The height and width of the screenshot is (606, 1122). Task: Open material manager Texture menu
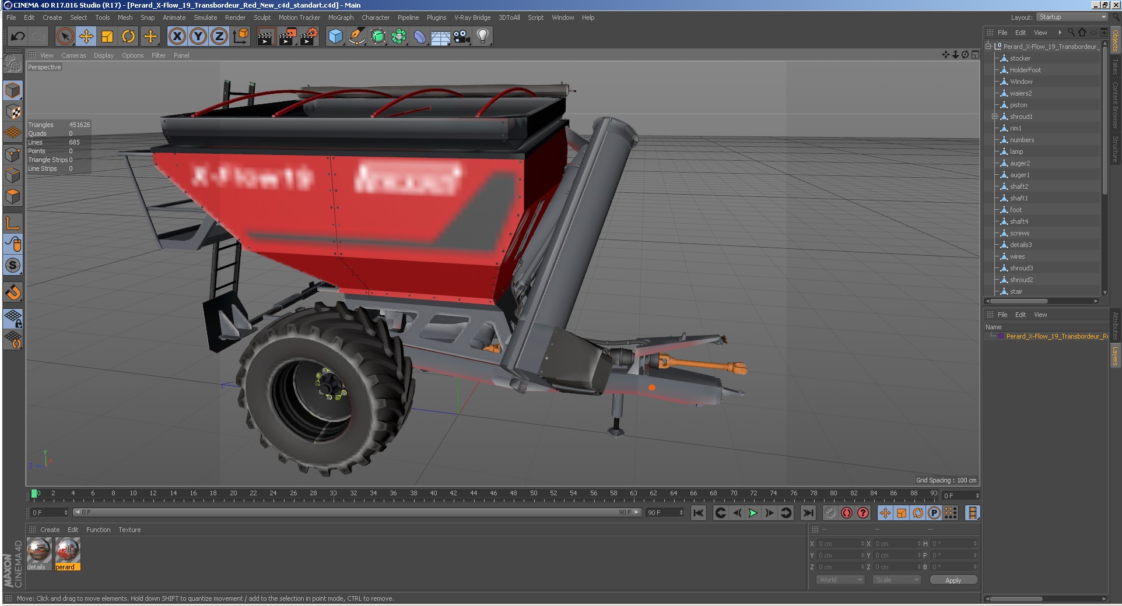pos(129,530)
